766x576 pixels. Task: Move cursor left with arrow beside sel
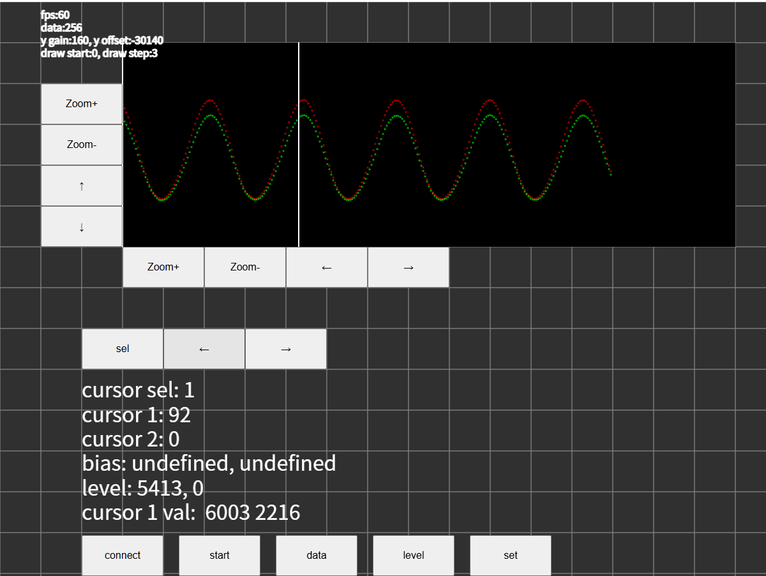point(204,349)
